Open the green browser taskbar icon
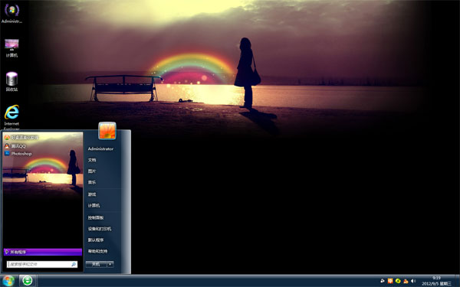Image resolution: width=460 pixels, height=287 pixels. [28, 281]
